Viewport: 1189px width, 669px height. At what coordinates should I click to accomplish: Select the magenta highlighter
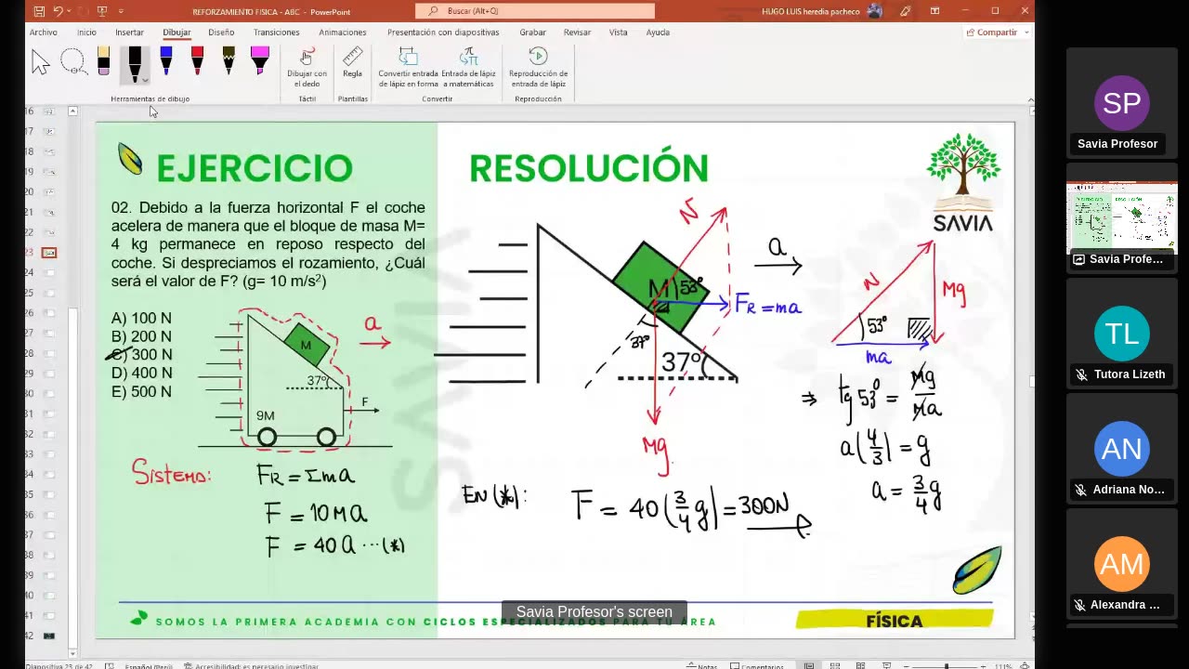[260, 61]
